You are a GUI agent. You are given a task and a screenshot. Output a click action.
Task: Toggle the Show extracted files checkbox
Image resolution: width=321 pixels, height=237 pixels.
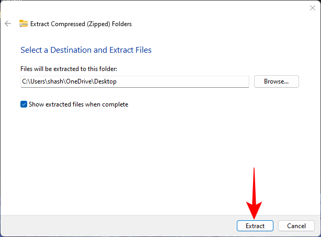[x=24, y=104]
